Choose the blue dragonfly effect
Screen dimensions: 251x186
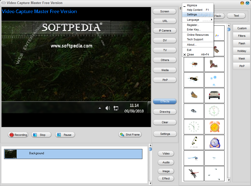click(194, 158)
